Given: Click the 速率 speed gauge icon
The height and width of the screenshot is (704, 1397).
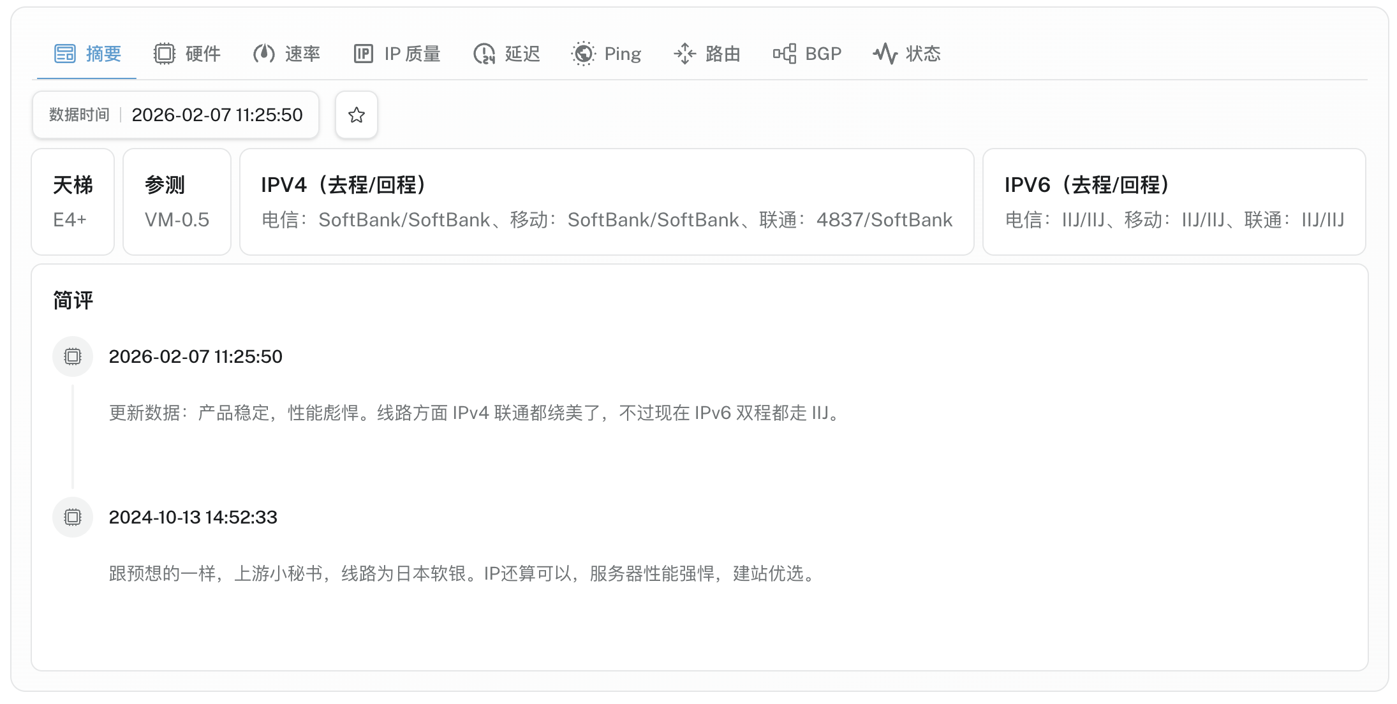Looking at the screenshot, I should (263, 54).
